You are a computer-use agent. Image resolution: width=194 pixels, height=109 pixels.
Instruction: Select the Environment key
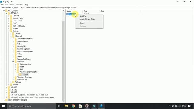[x=18, y=21]
